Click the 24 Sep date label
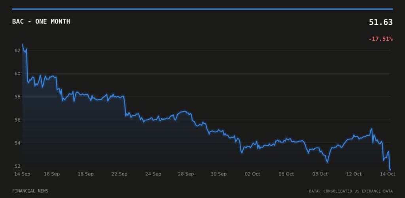This screenshot has width=405, height=198. coord(153,174)
